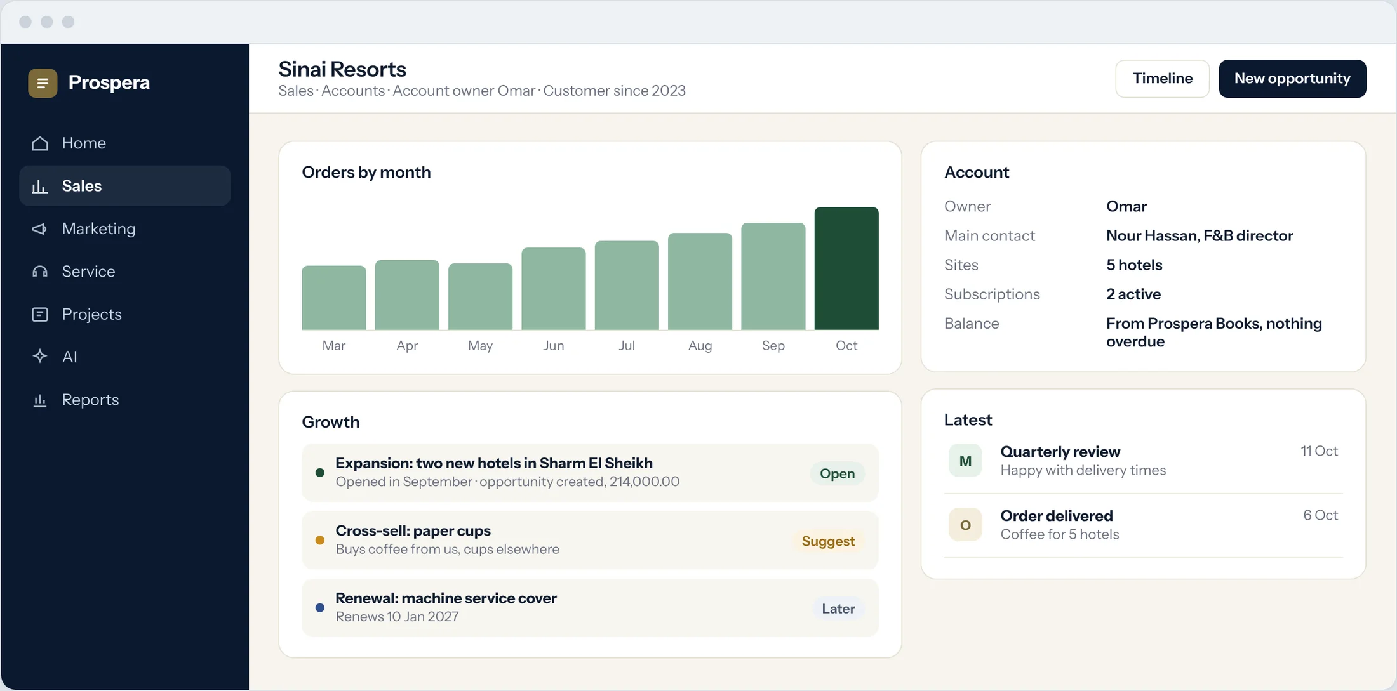The image size is (1397, 691).
Task: Click the owner value Omar
Action: click(1126, 207)
